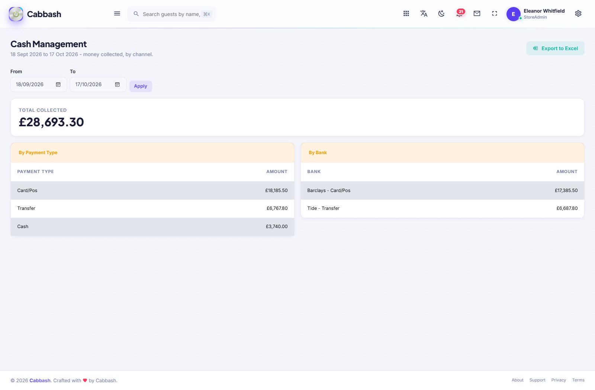Open the mail envelope icon
This screenshot has width=595, height=390.
pos(477,13)
